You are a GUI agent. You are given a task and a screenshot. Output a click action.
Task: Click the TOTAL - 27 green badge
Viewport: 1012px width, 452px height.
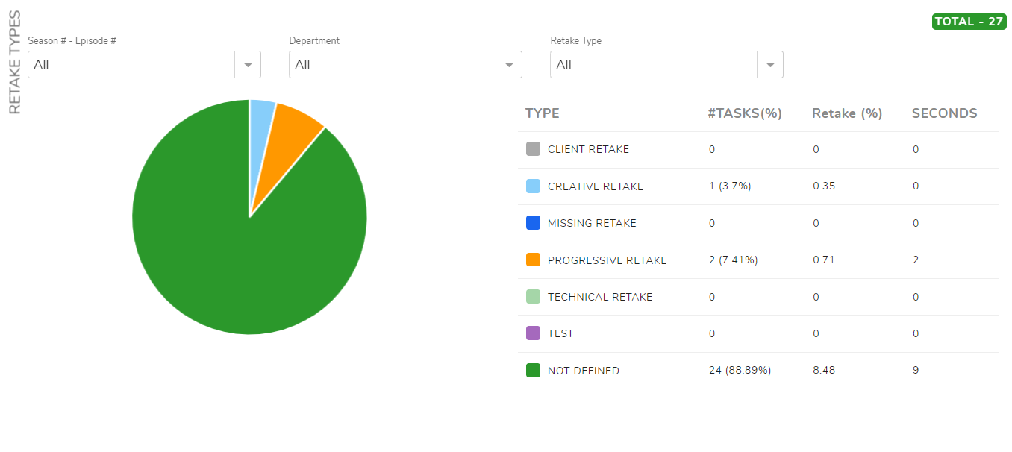point(969,22)
